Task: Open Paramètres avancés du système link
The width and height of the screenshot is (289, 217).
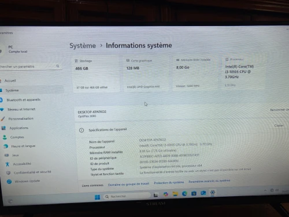Action: click(209, 181)
